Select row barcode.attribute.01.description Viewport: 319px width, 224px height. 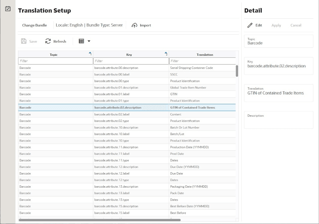coord(127,88)
